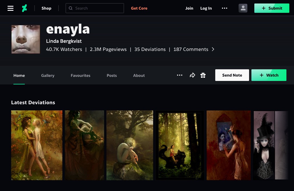294x191 pixels.
Task: Click the Send Note button
Action: pos(232,75)
